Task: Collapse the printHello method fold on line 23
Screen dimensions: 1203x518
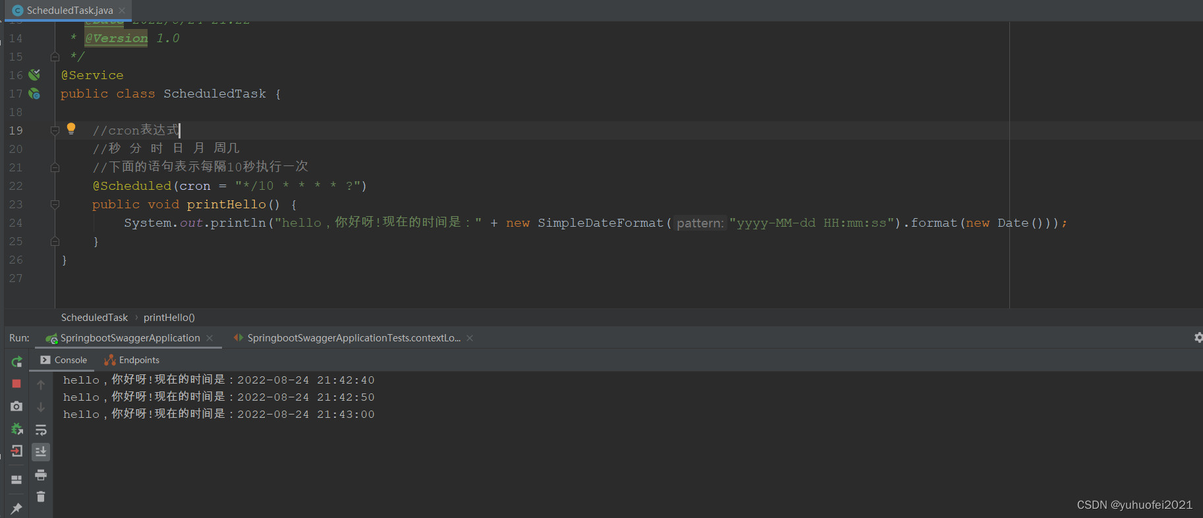Action: click(55, 204)
